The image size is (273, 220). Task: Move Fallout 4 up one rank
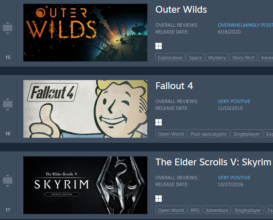click(x=8, y=99)
